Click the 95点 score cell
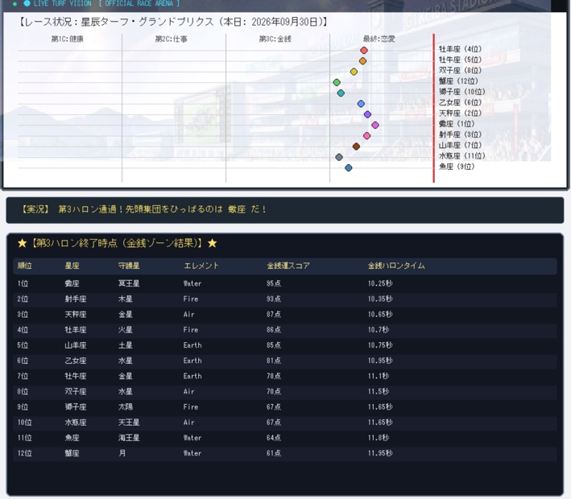 coord(274,283)
